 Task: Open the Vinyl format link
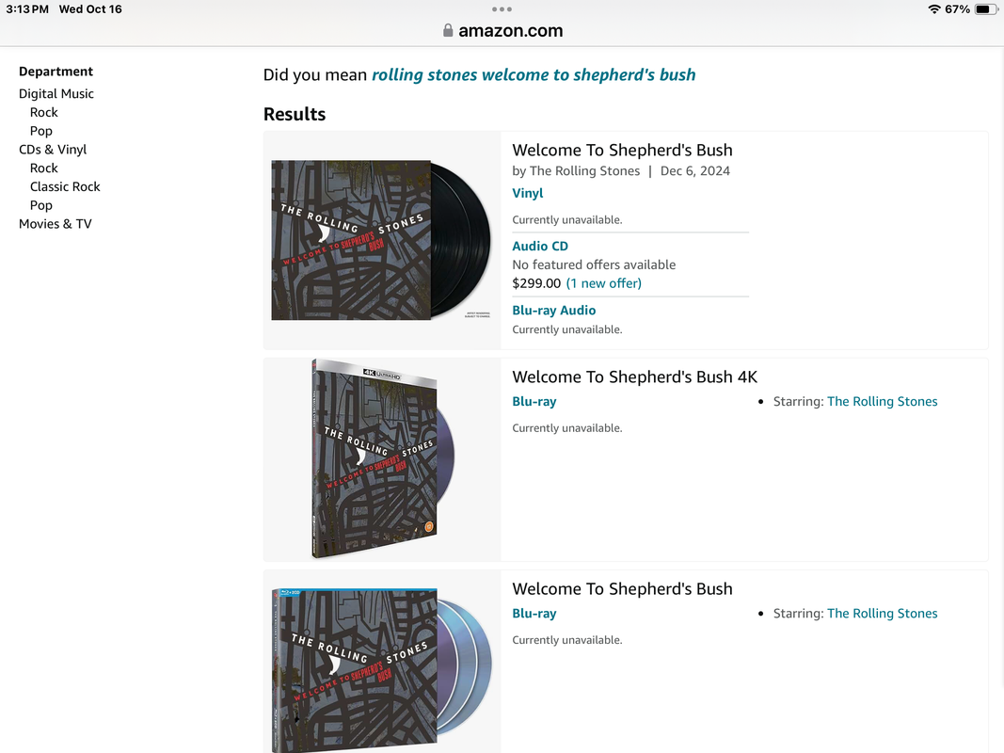[x=528, y=193]
